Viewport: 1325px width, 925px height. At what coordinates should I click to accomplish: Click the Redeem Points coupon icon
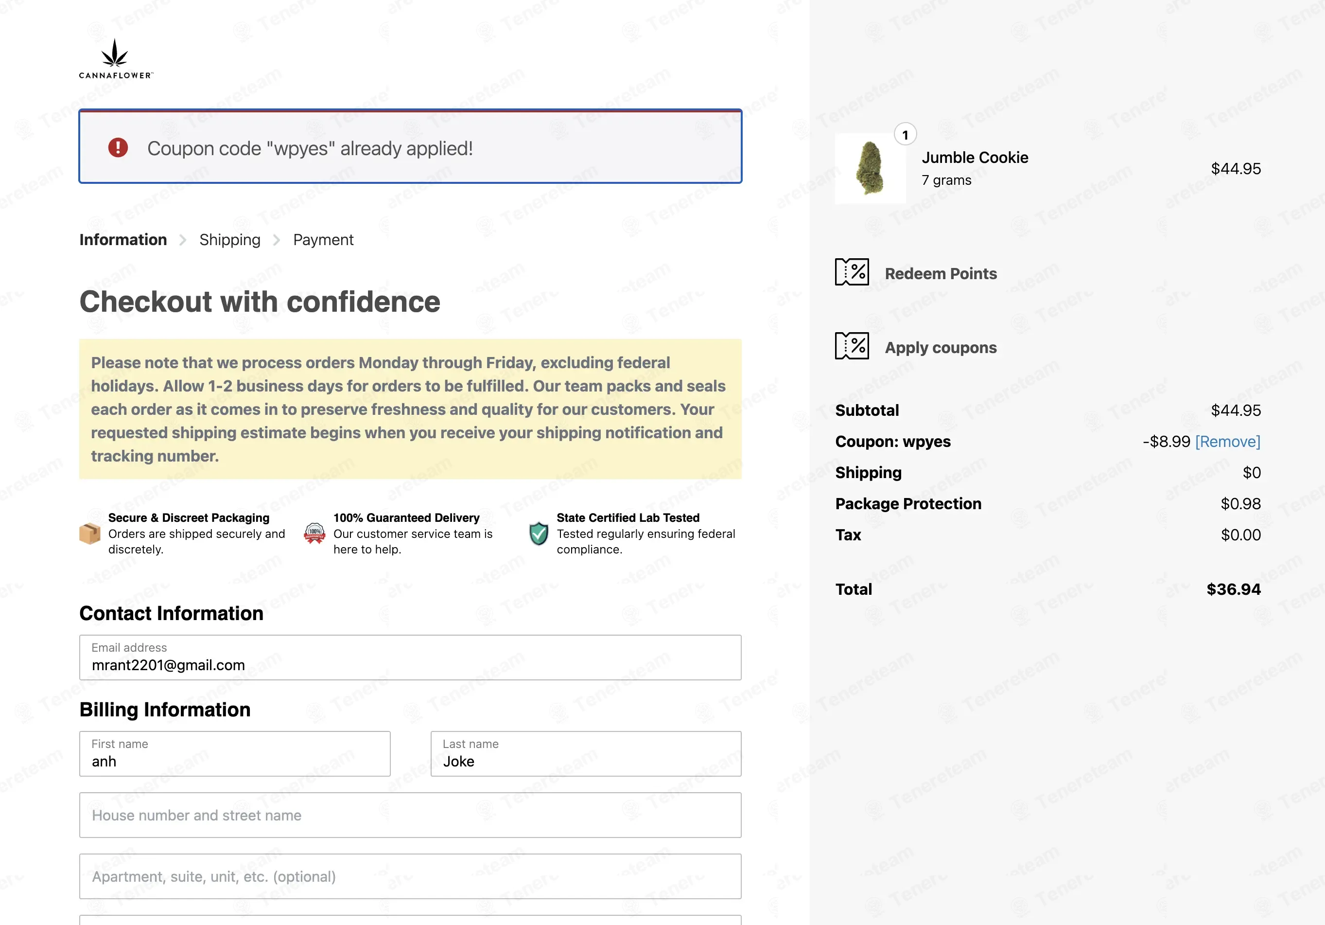(x=852, y=272)
